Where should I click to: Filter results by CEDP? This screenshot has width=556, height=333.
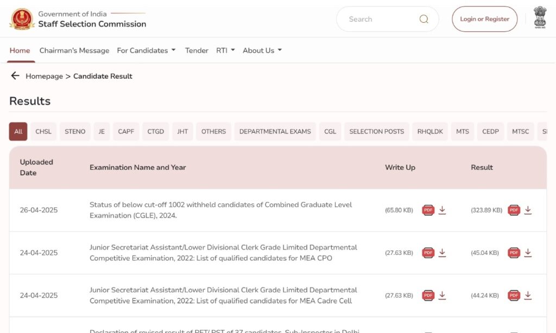[x=490, y=131]
